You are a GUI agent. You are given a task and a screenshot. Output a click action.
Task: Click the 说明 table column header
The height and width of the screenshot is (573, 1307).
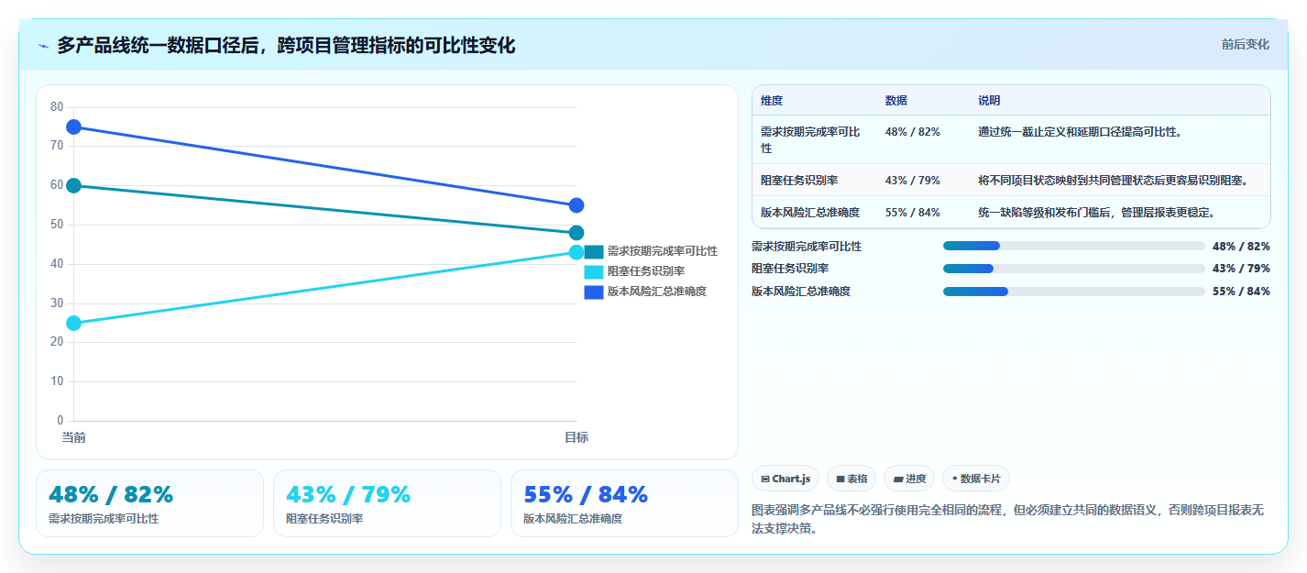click(989, 101)
